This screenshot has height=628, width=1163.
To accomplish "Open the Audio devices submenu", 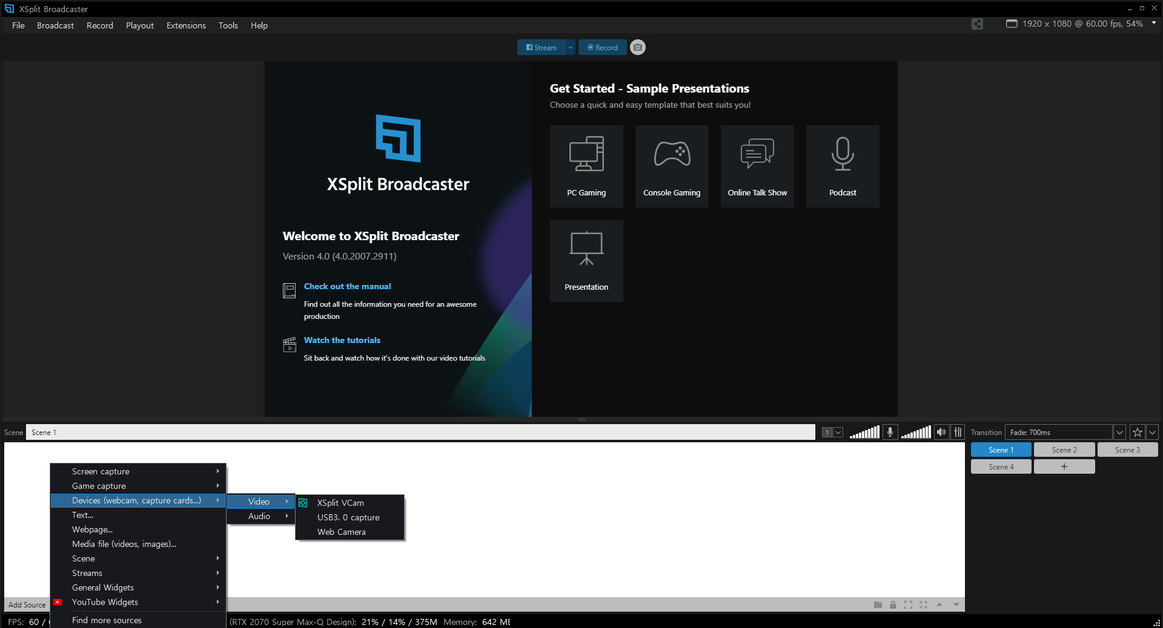I will pyautogui.click(x=261, y=516).
